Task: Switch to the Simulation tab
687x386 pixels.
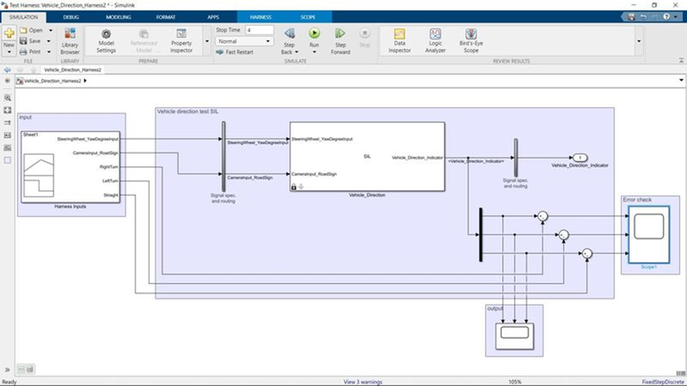Action: pos(24,17)
